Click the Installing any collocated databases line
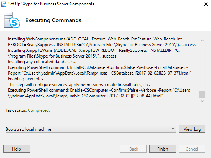The height and width of the screenshot is (158, 211). tap(42, 62)
